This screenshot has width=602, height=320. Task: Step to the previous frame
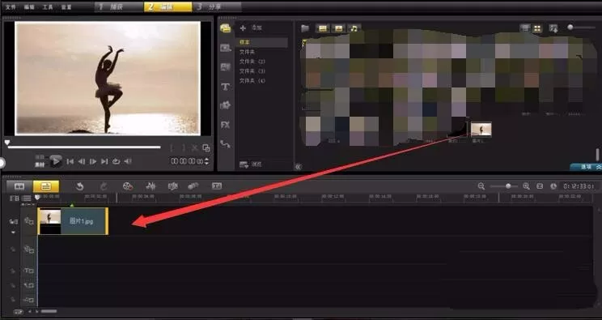tap(82, 161)
